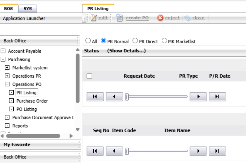
Task: Click the create PO document icon
Action: 119,18
